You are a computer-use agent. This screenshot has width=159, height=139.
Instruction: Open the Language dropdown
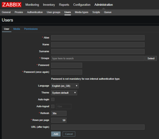(65, 86)
